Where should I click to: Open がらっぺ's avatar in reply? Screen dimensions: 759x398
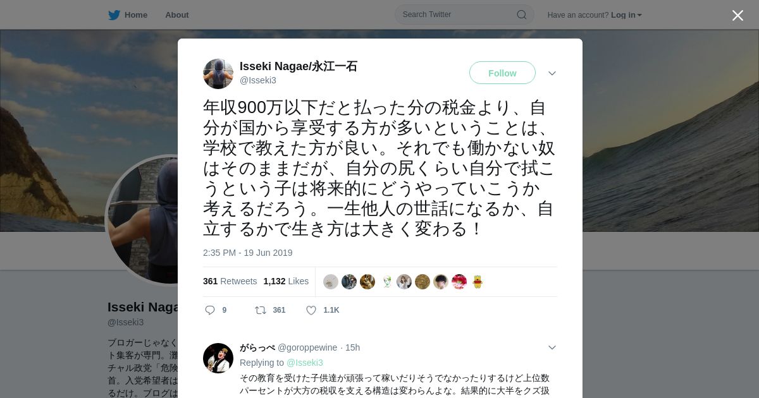[218, 358]
